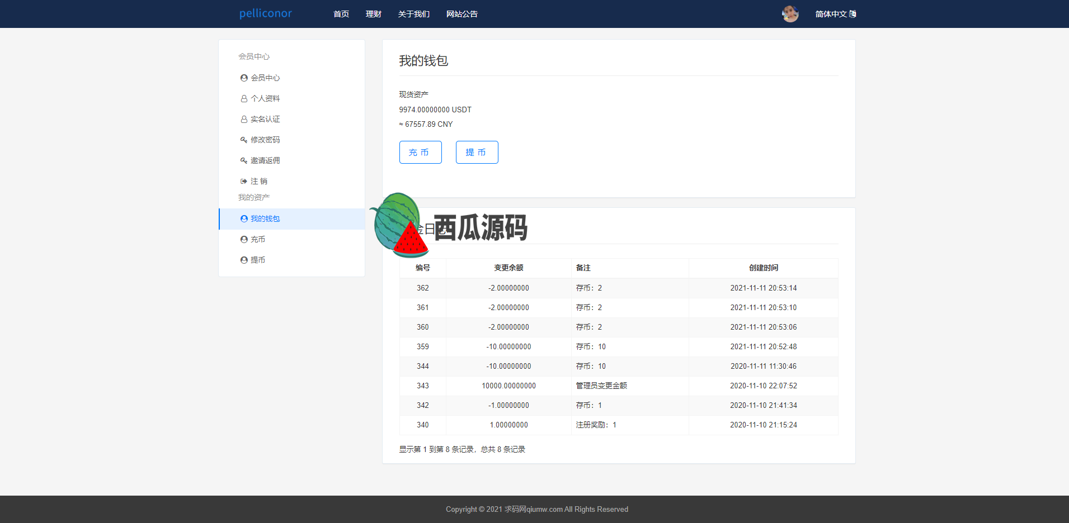Select 注销 logout text in sidebar

(259, 181)
